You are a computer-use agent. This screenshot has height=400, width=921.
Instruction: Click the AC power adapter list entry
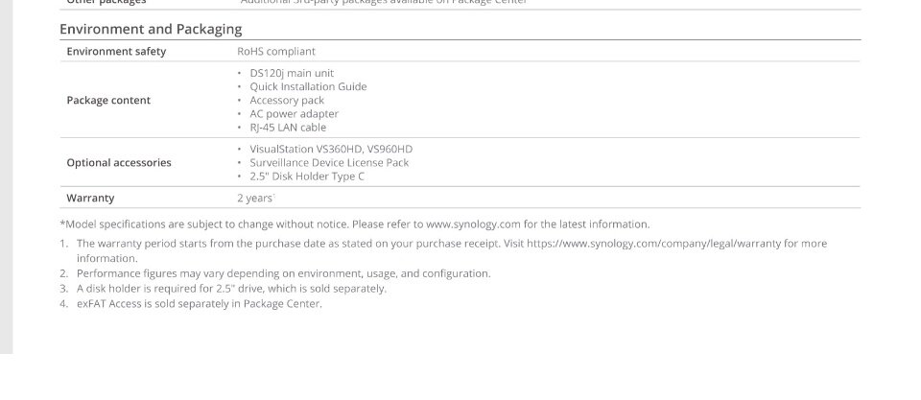click(294, 114)
